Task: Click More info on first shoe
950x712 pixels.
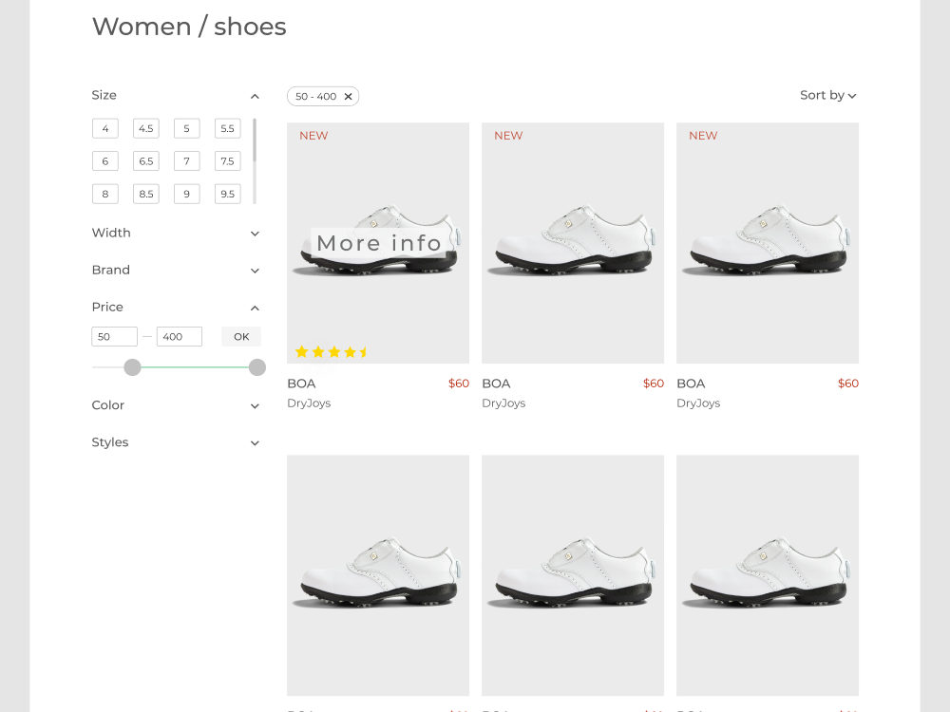Action: tap(379, 243)
